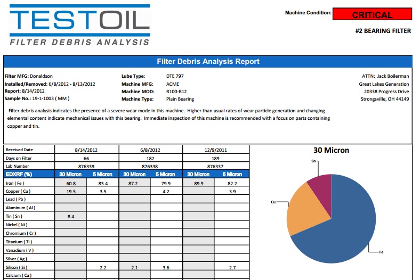Select the Copper value 19.5 cell
Screen dimensions: 420x280
coord(70,191)
